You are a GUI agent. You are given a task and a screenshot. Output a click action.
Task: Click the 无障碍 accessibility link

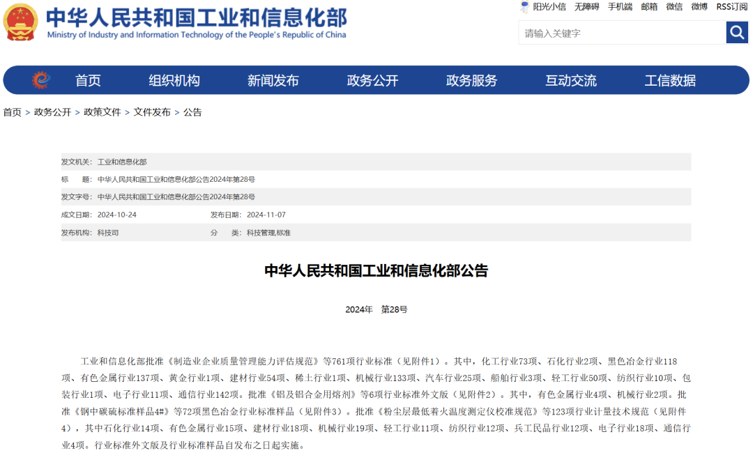[x=586, y=6]
